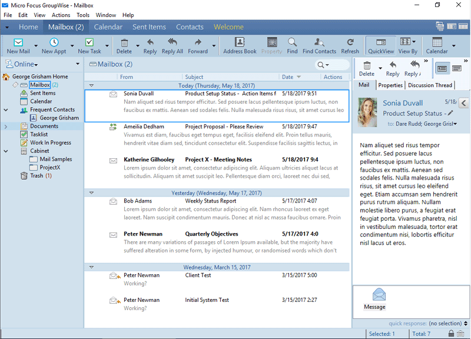
Task: Open the Tools menu
Action: pyautogui.click(x=83, y=15)
